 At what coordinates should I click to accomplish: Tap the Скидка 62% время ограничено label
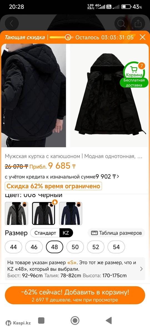pyautogui.click(x=53, y=186)
